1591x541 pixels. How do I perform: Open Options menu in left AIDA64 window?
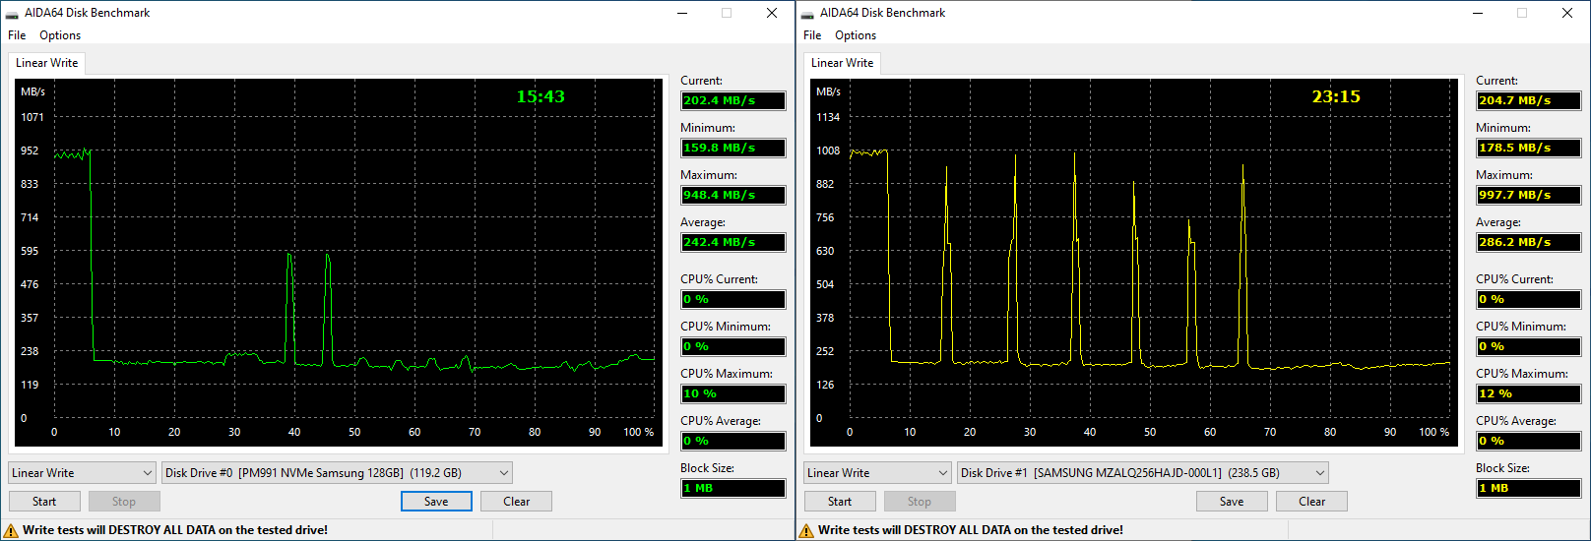[60, 35]
